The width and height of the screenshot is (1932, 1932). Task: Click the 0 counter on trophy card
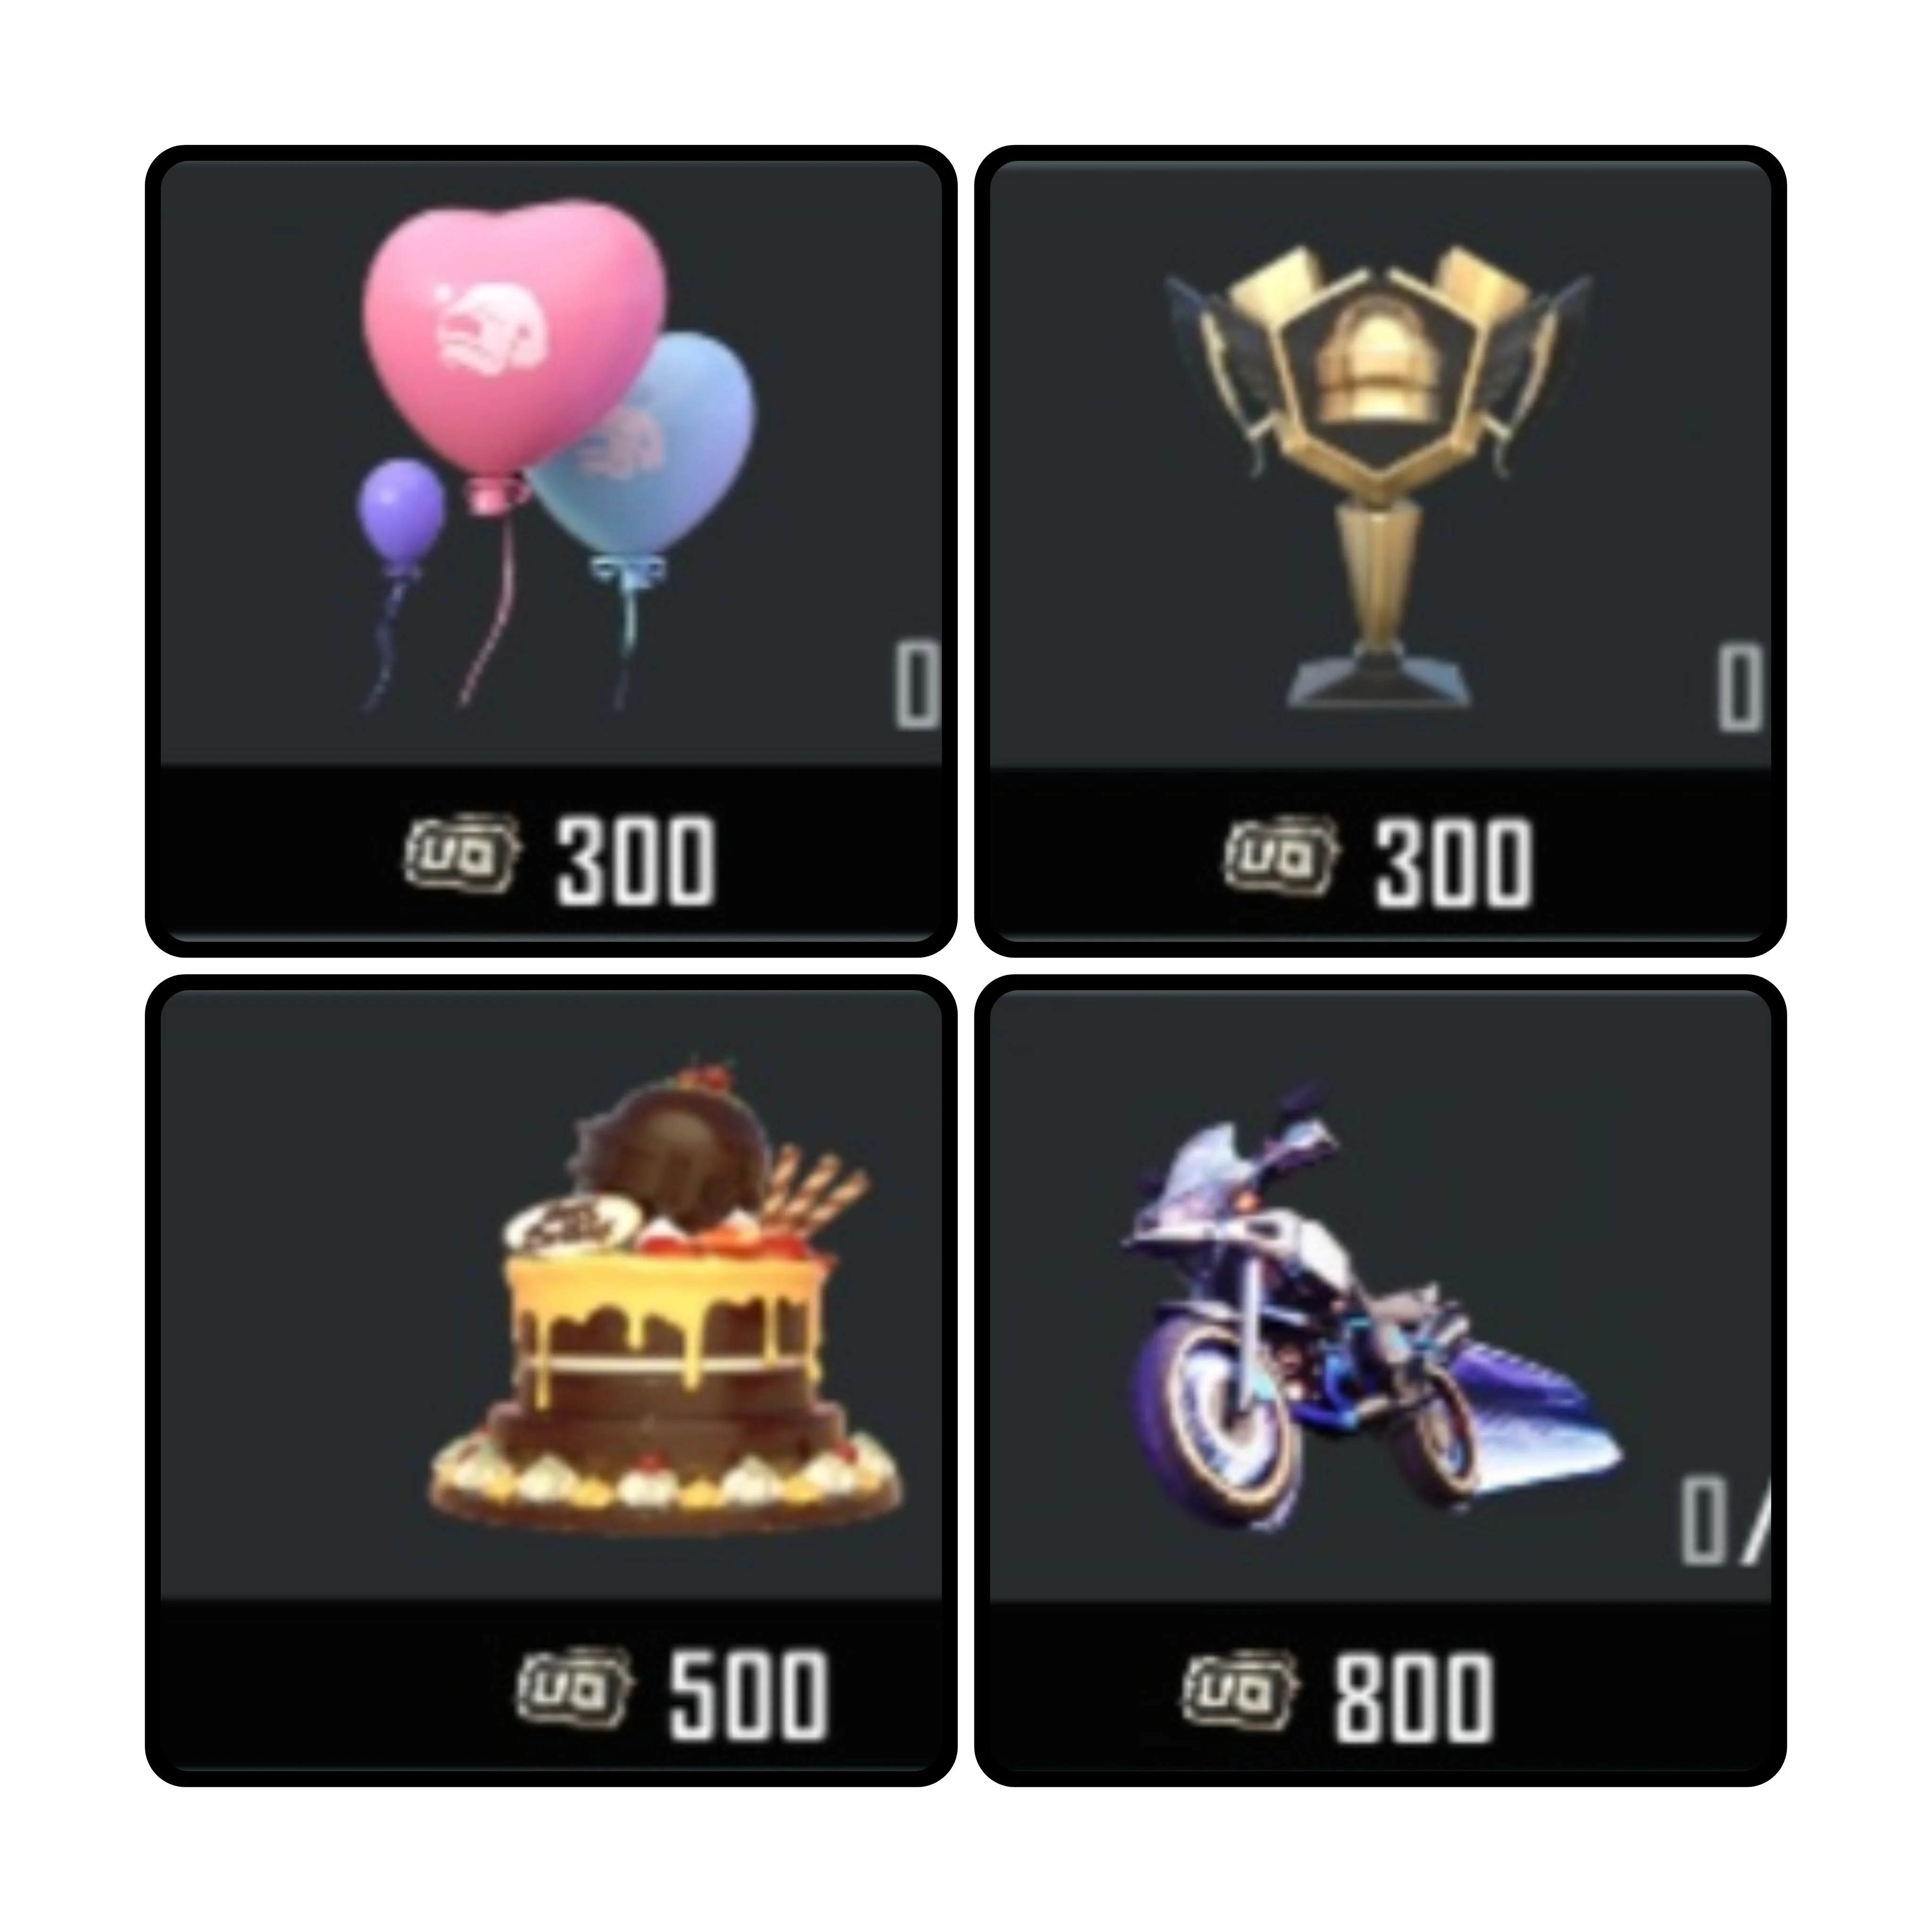1740,686
